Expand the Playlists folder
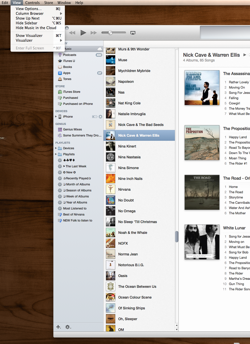The width and height of the screenshot is (250, 344). [x=56, y=154]
